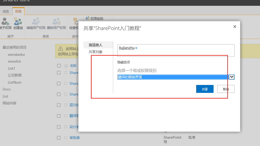Open 网站内容 site contents link
260x146 pixels.
[9, 103]
